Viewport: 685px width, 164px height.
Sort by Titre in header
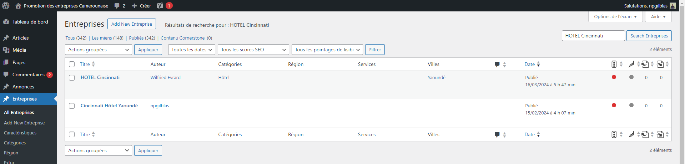87,64
